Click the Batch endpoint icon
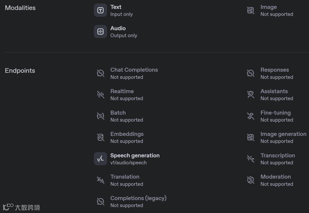 click(100, 116)
